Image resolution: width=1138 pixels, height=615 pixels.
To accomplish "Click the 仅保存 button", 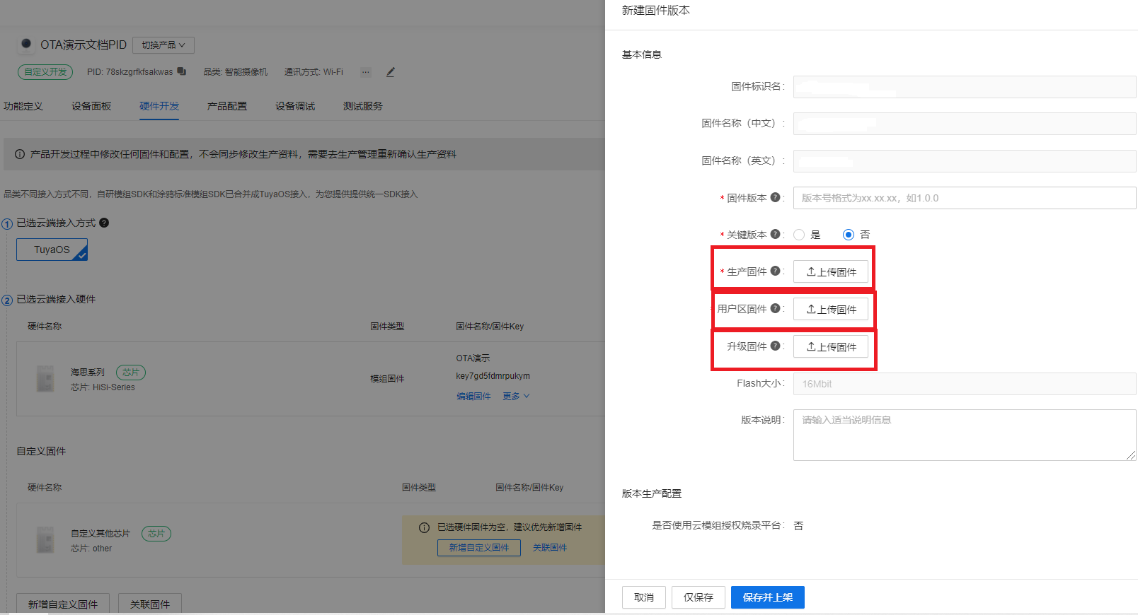I will (x=699, y=597).
